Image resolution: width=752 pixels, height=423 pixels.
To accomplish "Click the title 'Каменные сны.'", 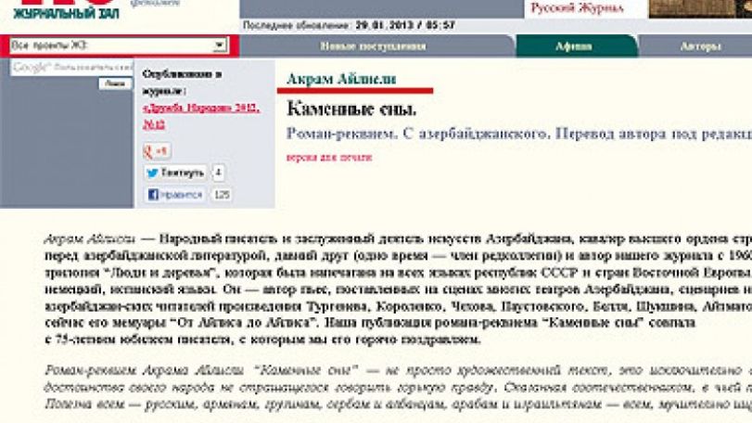I will click(x=351, y=109).
